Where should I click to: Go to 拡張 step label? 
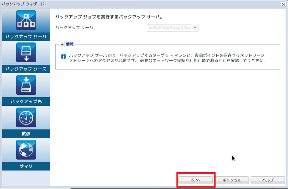click(x=26, y=134)
